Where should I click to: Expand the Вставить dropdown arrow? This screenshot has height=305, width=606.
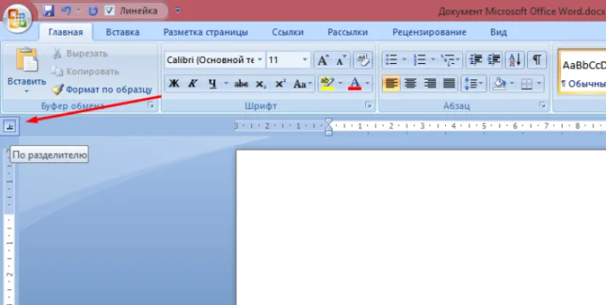[x=27, y=91]
